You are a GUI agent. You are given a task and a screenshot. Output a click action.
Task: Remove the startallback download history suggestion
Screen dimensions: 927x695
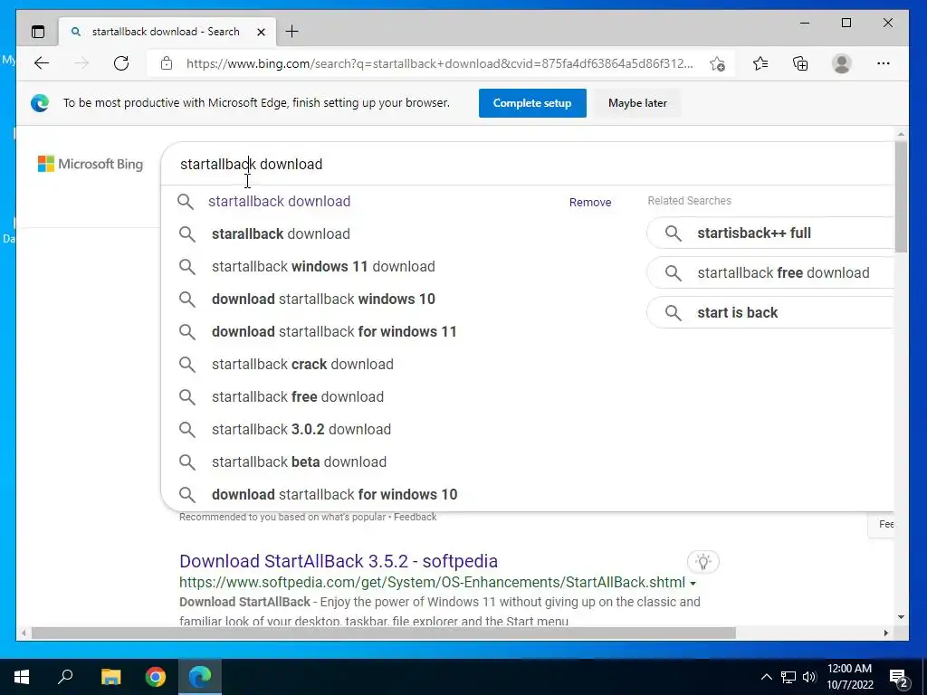[590, 202]
